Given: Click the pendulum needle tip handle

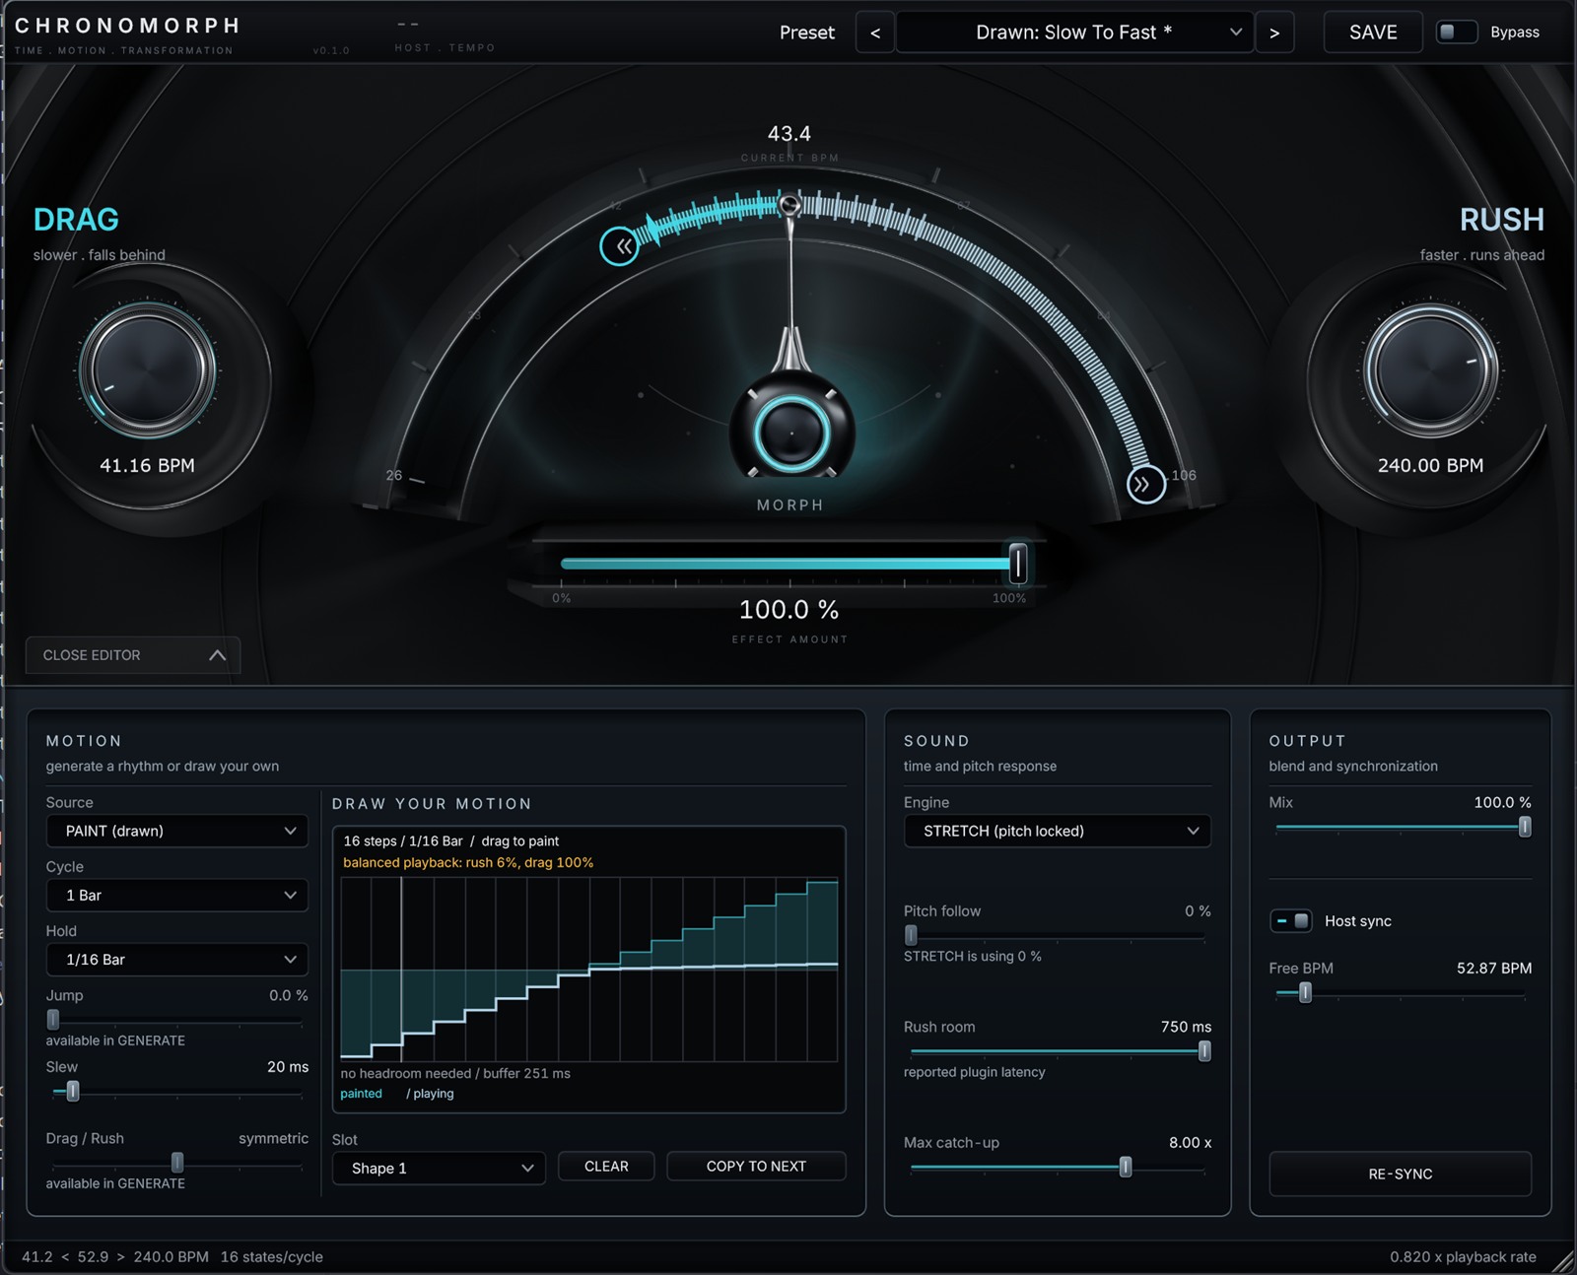Looking at the screenshot, I should (x=789, y=205).
